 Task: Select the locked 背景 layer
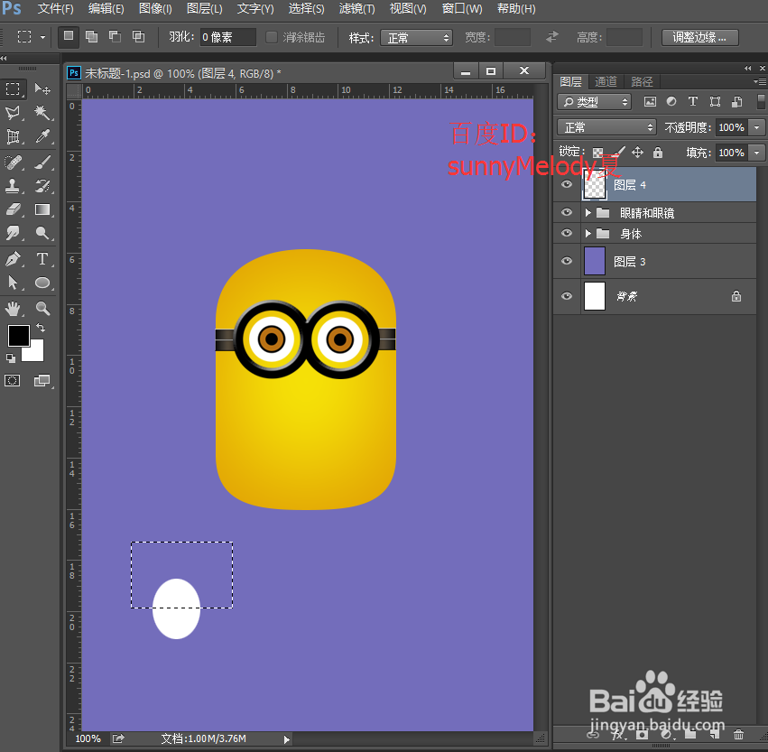(x=655, y=296)
